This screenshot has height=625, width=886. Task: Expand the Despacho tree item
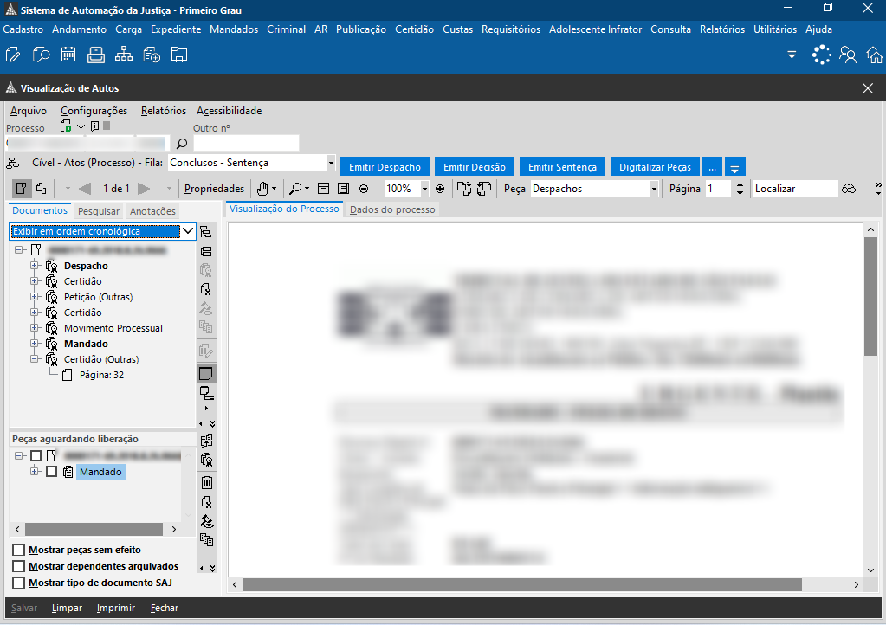[35, 266]
